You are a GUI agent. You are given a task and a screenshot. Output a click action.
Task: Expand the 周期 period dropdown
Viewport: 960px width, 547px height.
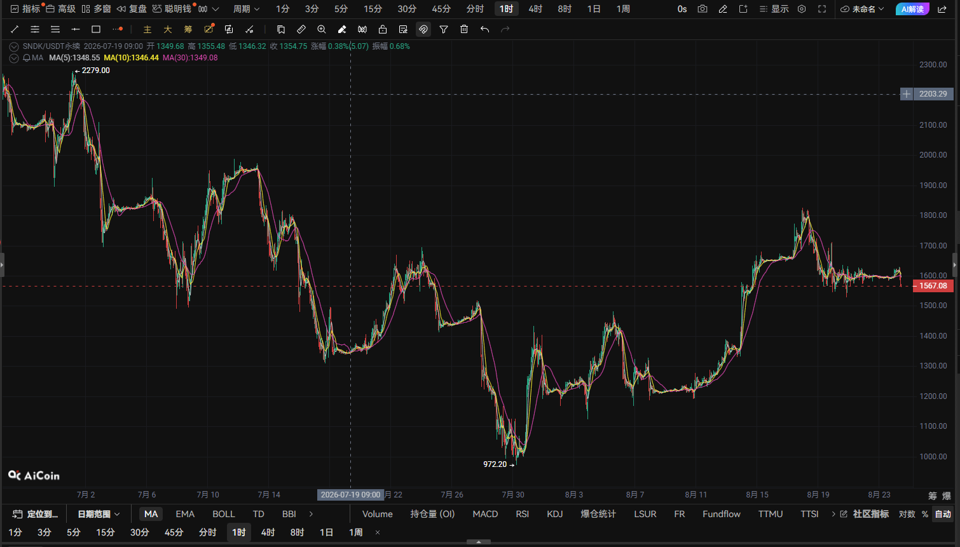tap(247, 9)
